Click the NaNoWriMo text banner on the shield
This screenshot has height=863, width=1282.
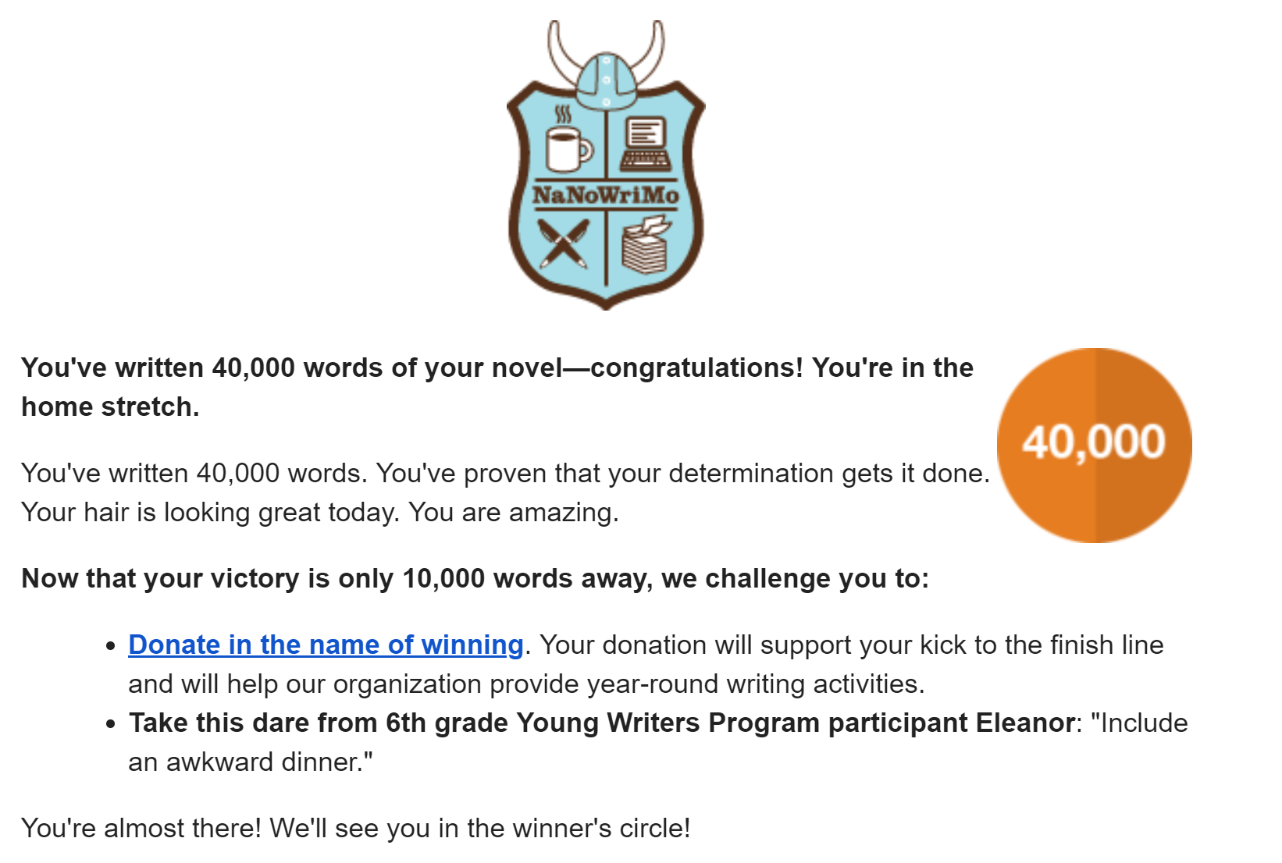click(606, 195)
